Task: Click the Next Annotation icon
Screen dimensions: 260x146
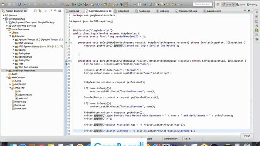Action: click(156, 4)
